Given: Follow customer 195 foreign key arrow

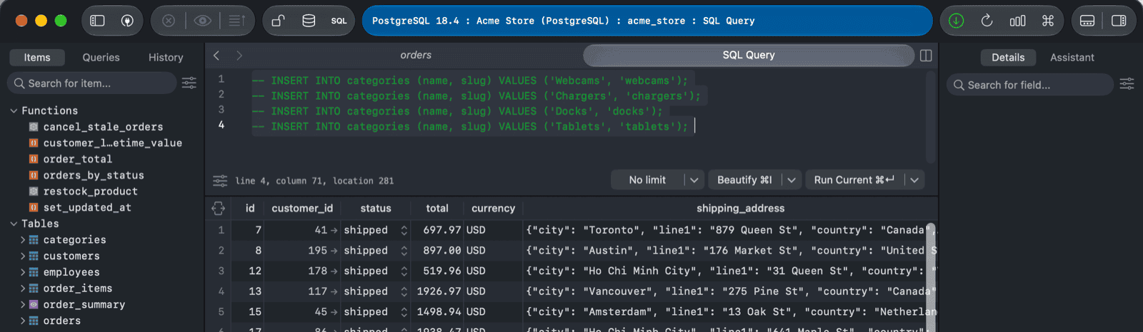Looking at the screenshot, I should [334, 251].
